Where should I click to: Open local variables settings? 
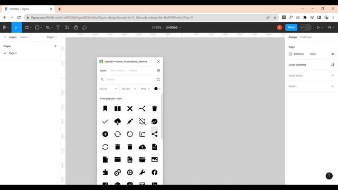[x=333, y=65]
